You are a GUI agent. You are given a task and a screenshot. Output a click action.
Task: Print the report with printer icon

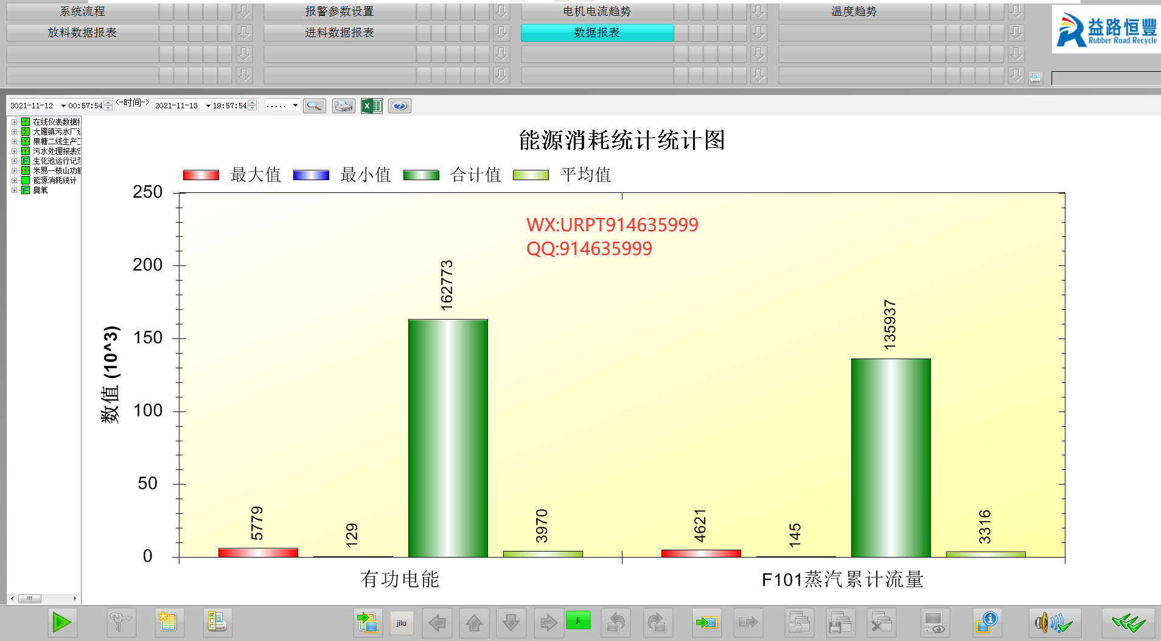pos(343,106)
